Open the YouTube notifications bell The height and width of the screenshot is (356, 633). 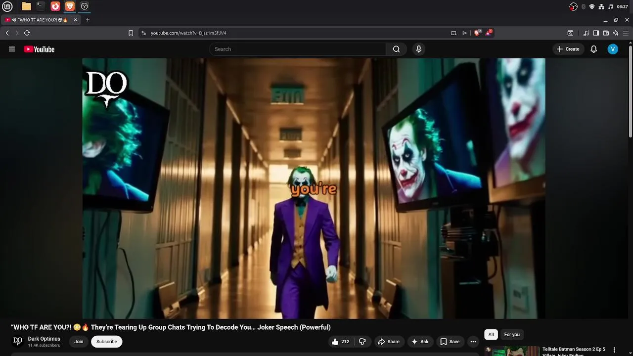594,49
